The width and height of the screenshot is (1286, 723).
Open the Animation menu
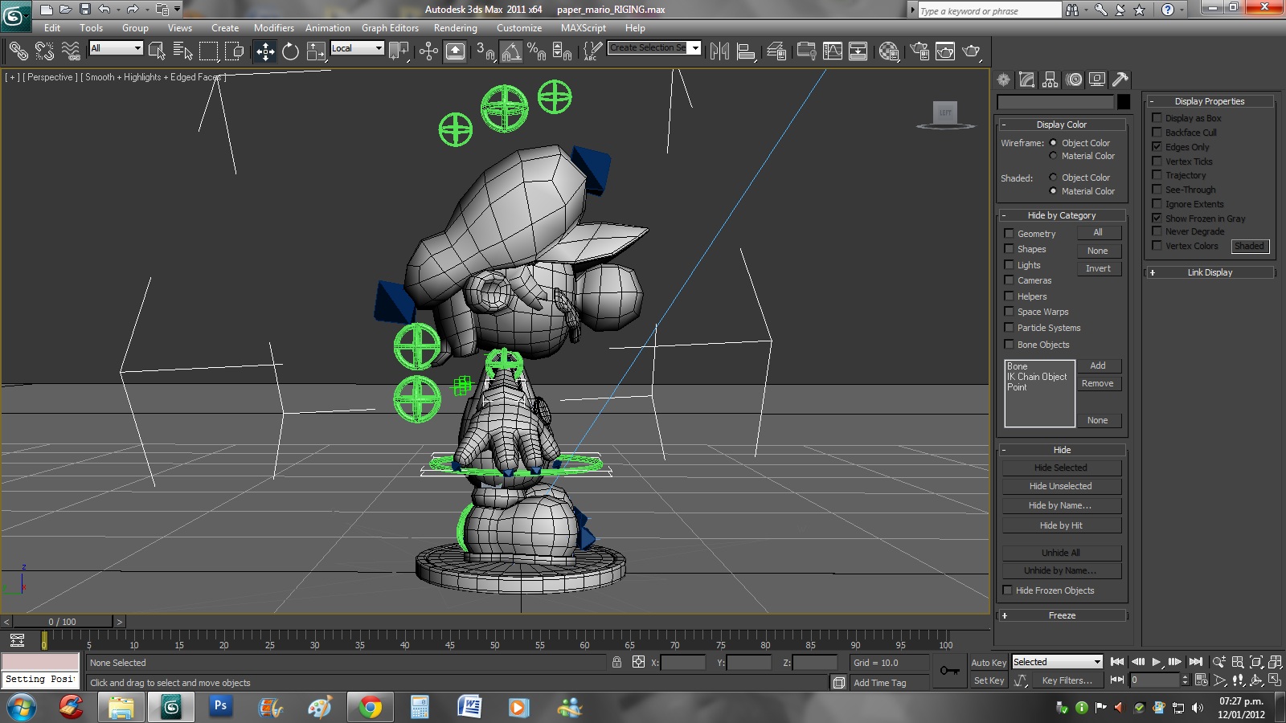pyautogui.click(x=327, y=28)
